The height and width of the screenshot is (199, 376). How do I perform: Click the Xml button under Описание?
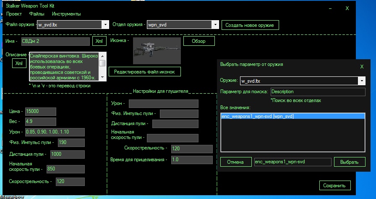[x=19, y=63]
